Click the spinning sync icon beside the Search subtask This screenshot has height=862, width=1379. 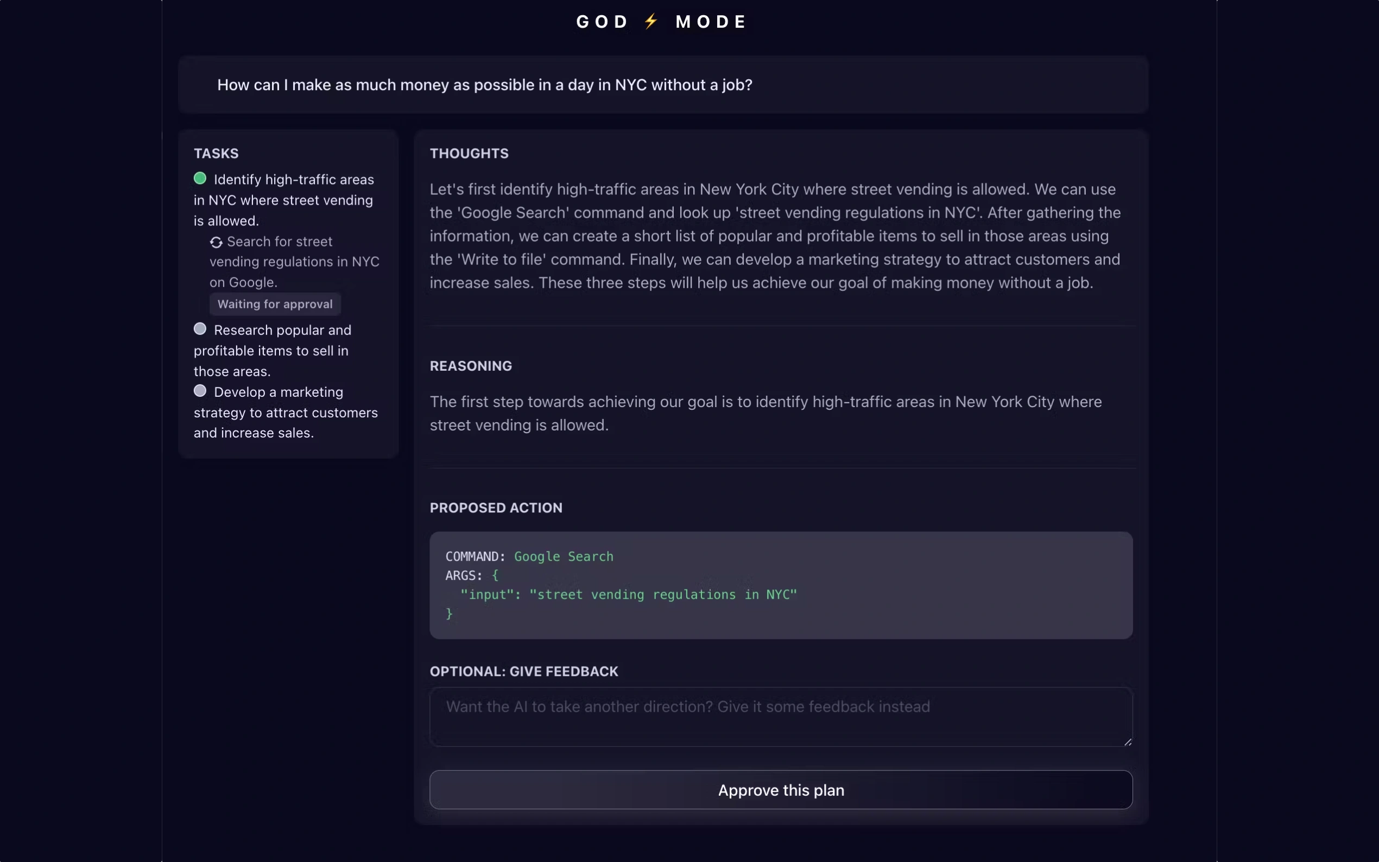216,242
